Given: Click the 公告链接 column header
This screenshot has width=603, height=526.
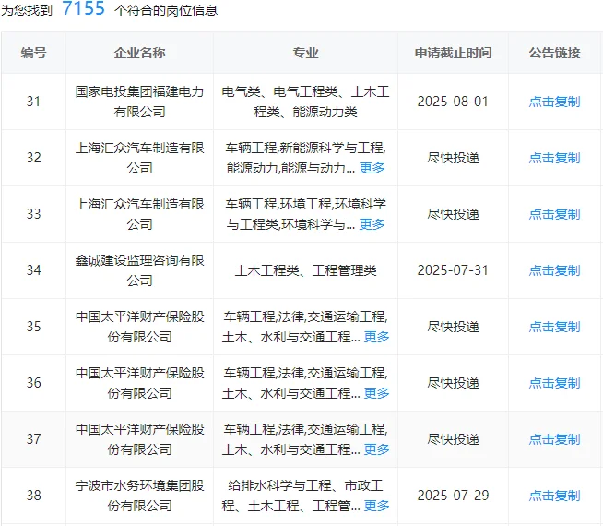Looking at the screenshot, I should (x=554, y=53).
